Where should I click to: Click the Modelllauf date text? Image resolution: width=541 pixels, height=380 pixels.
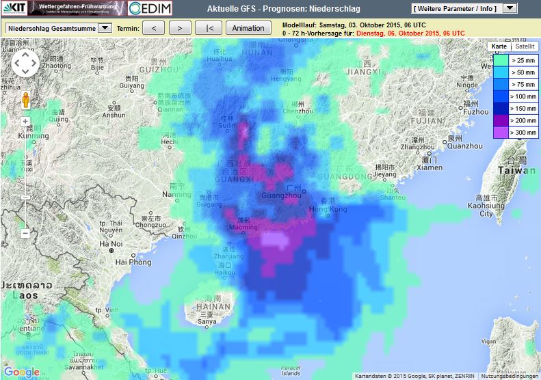[x=354, y=25]
